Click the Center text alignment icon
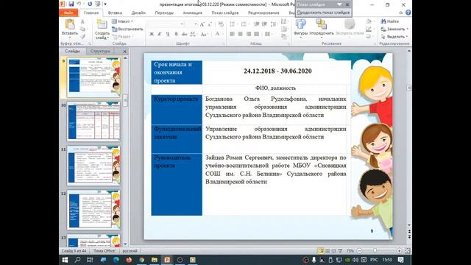The width and height of the screenshot is (471, 265). click(241, 35)
